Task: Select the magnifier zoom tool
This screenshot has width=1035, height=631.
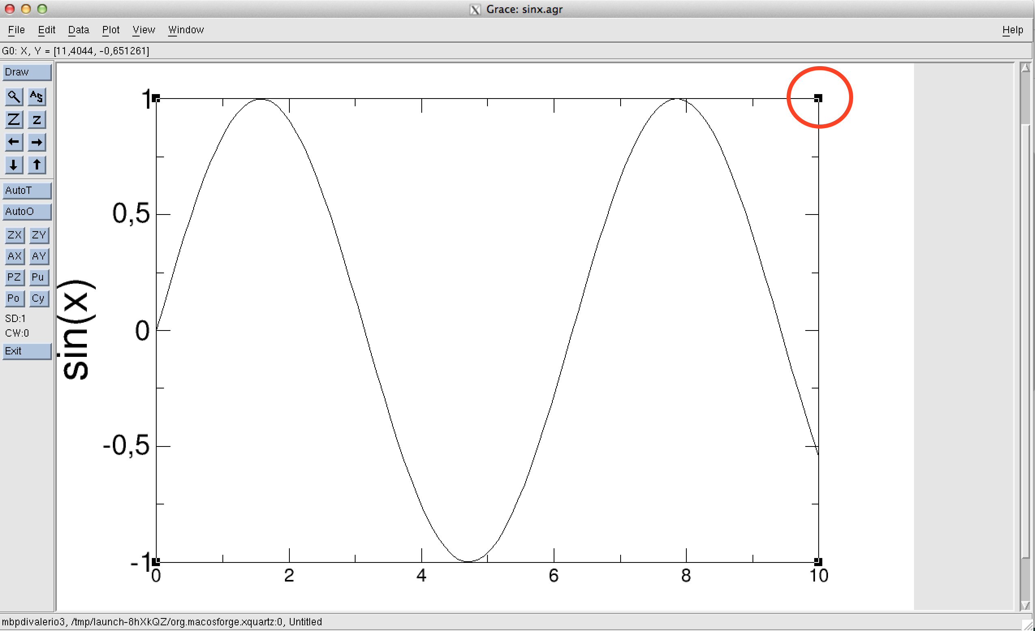Action: pos(14,97)
